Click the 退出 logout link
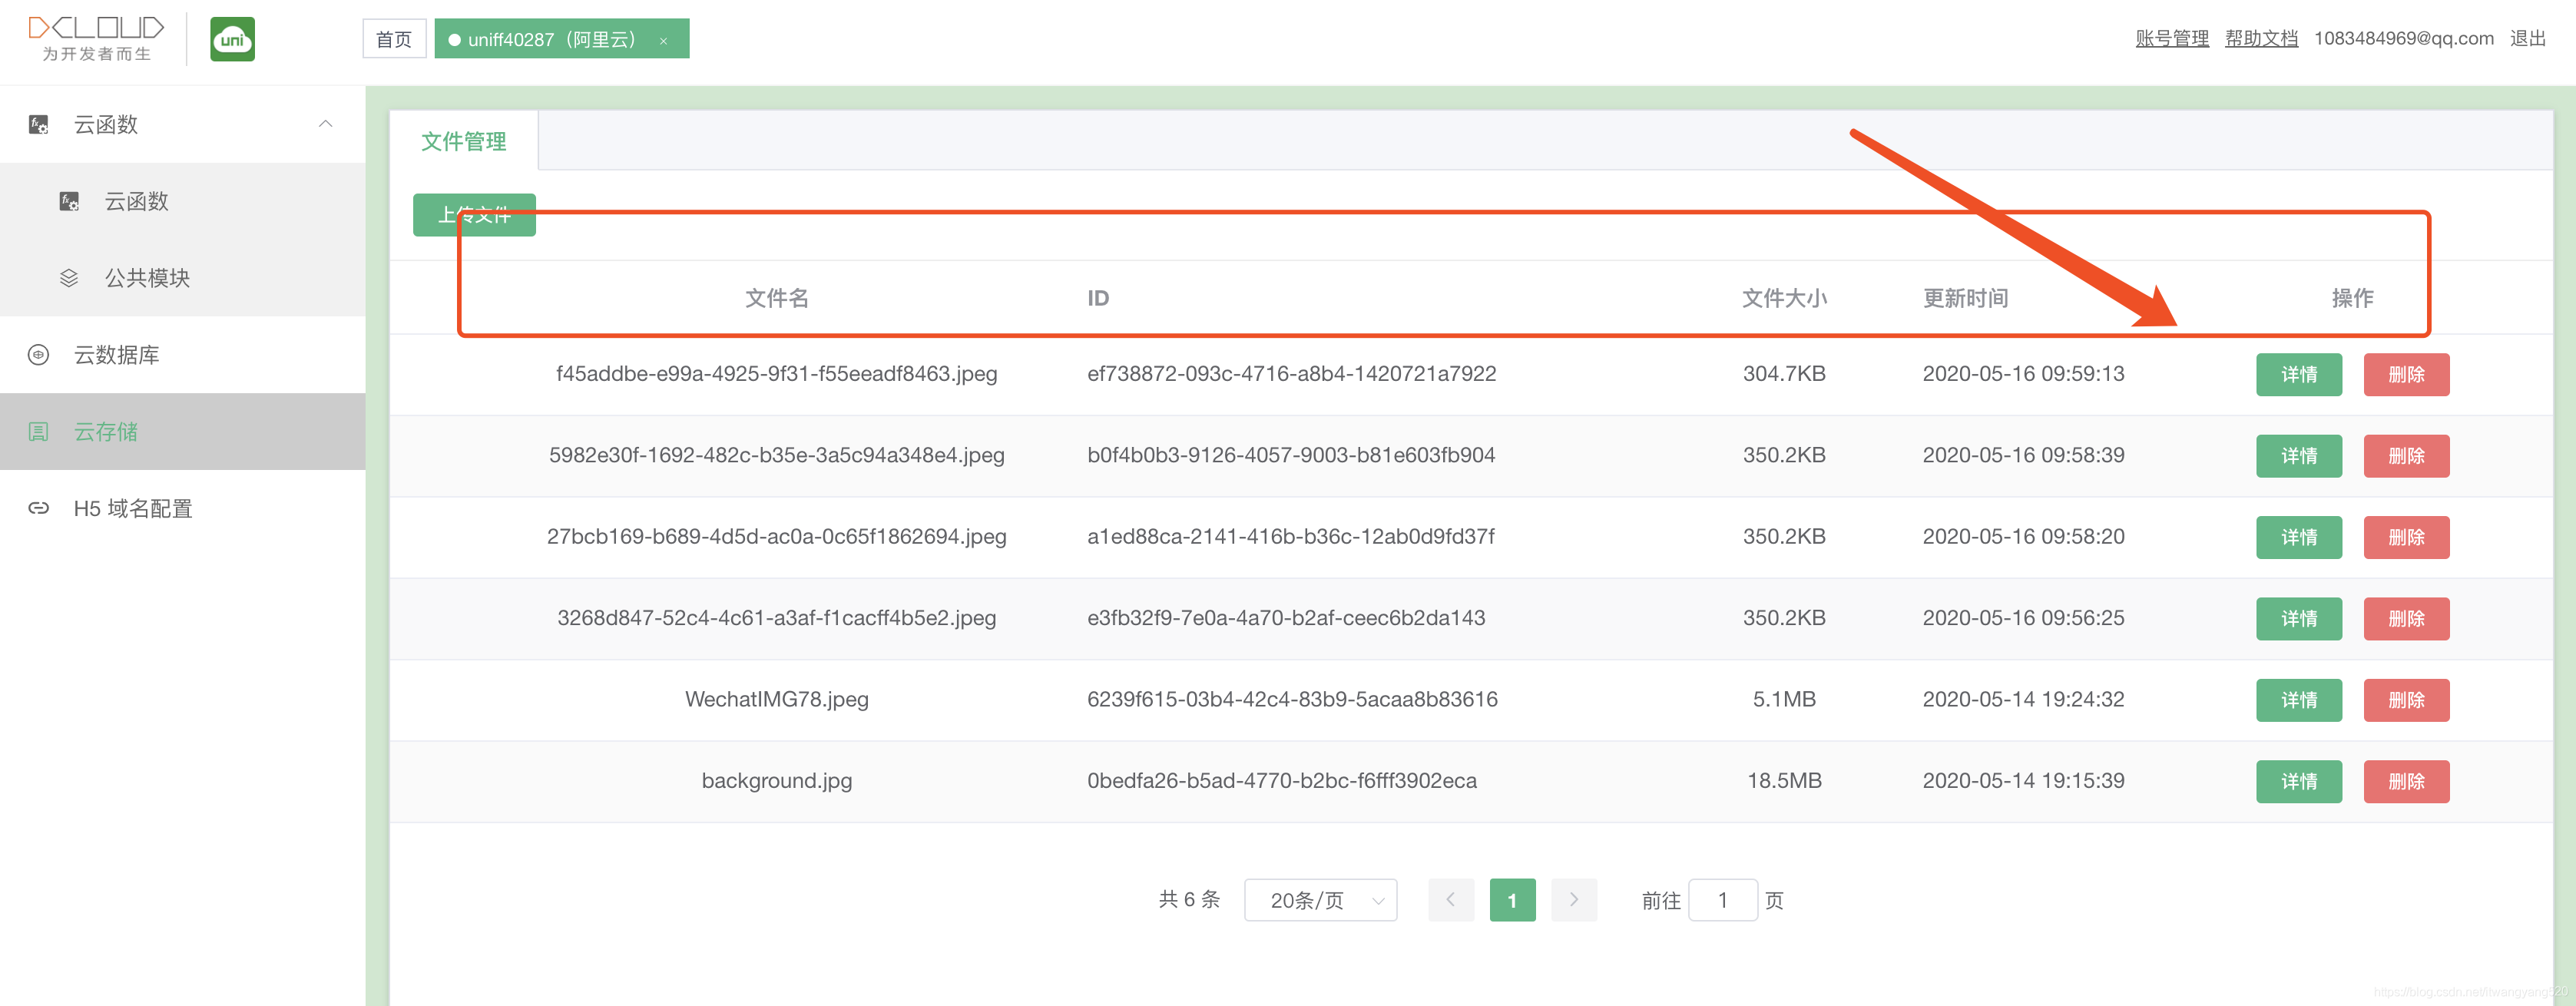 [x=2527, y=38]
